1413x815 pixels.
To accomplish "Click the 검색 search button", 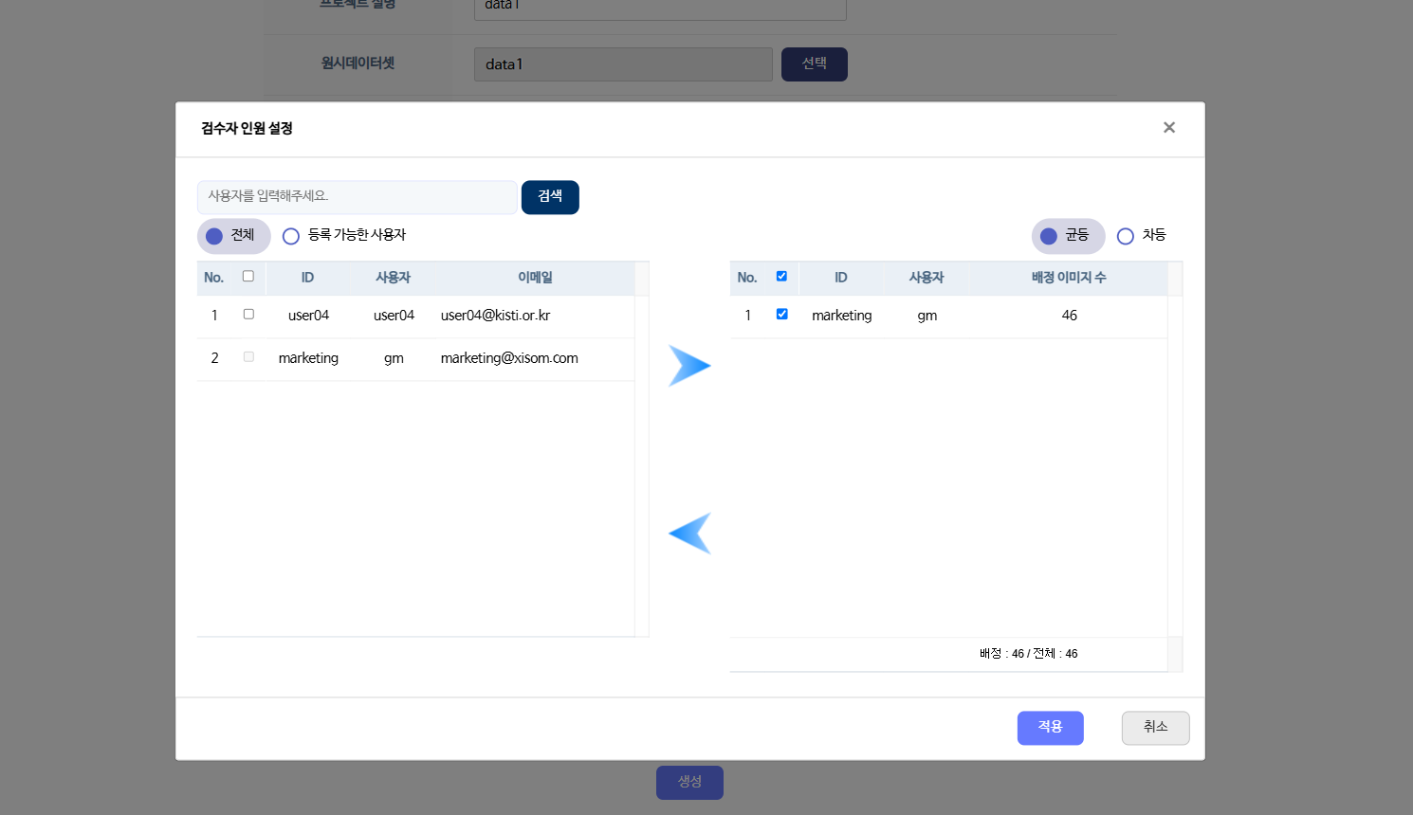I will [x=550, y=197].
